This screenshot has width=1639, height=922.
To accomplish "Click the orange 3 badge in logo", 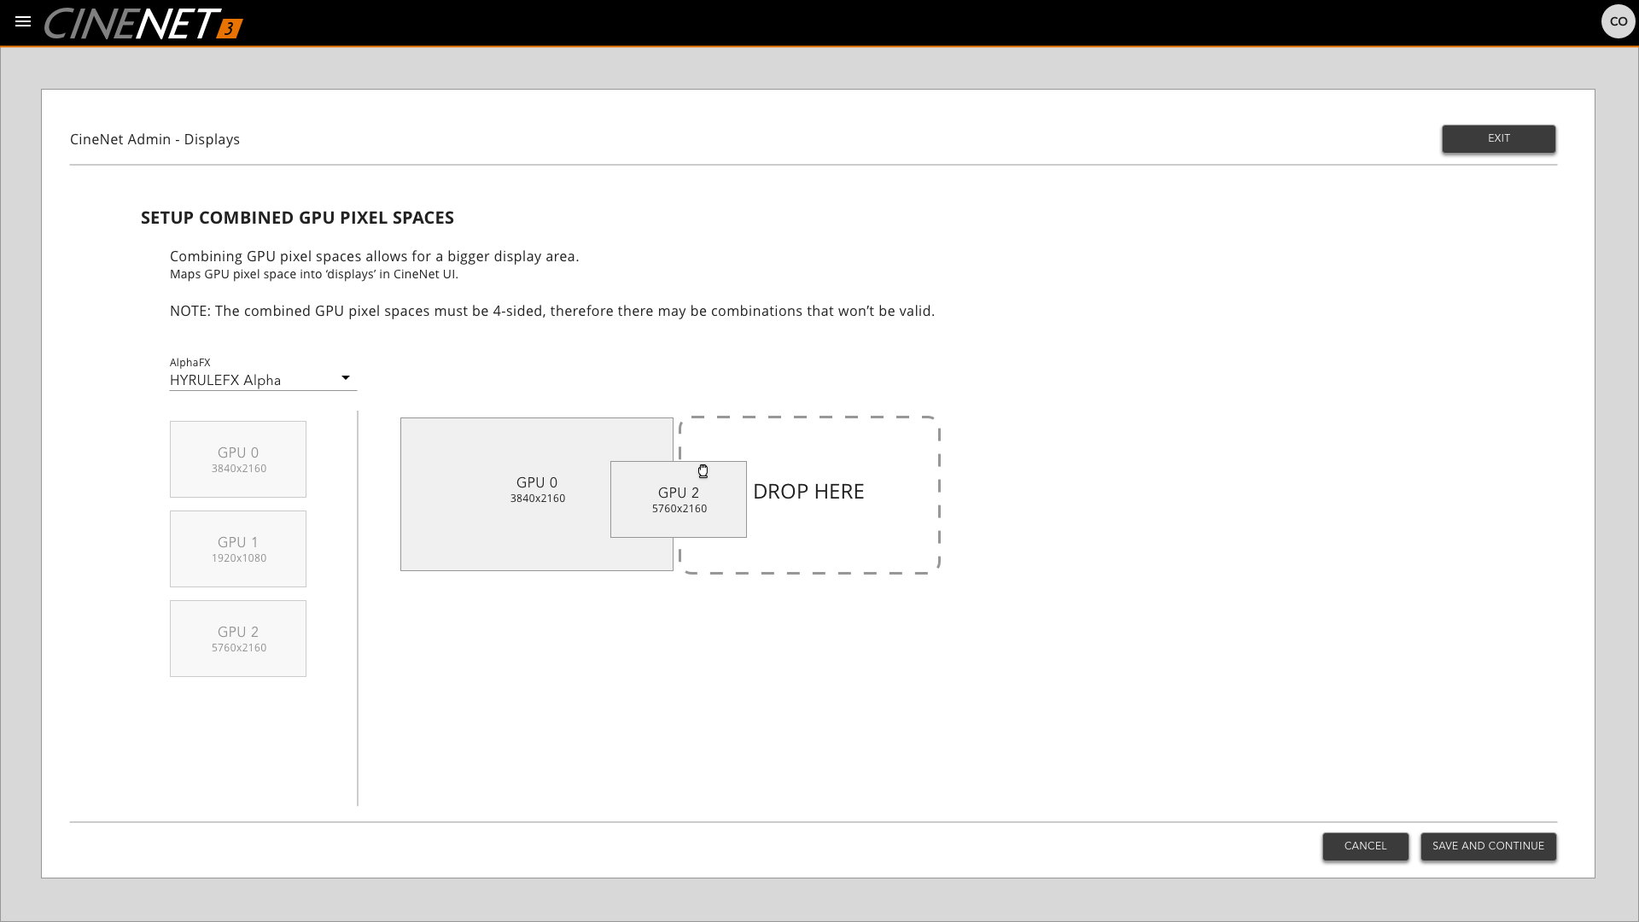I will tap(229, 29).
